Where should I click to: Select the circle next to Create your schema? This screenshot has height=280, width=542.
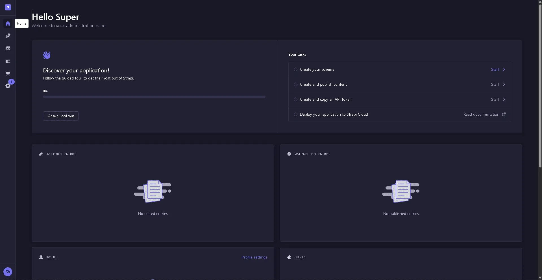pyautogui.click(x=295, y=69)
